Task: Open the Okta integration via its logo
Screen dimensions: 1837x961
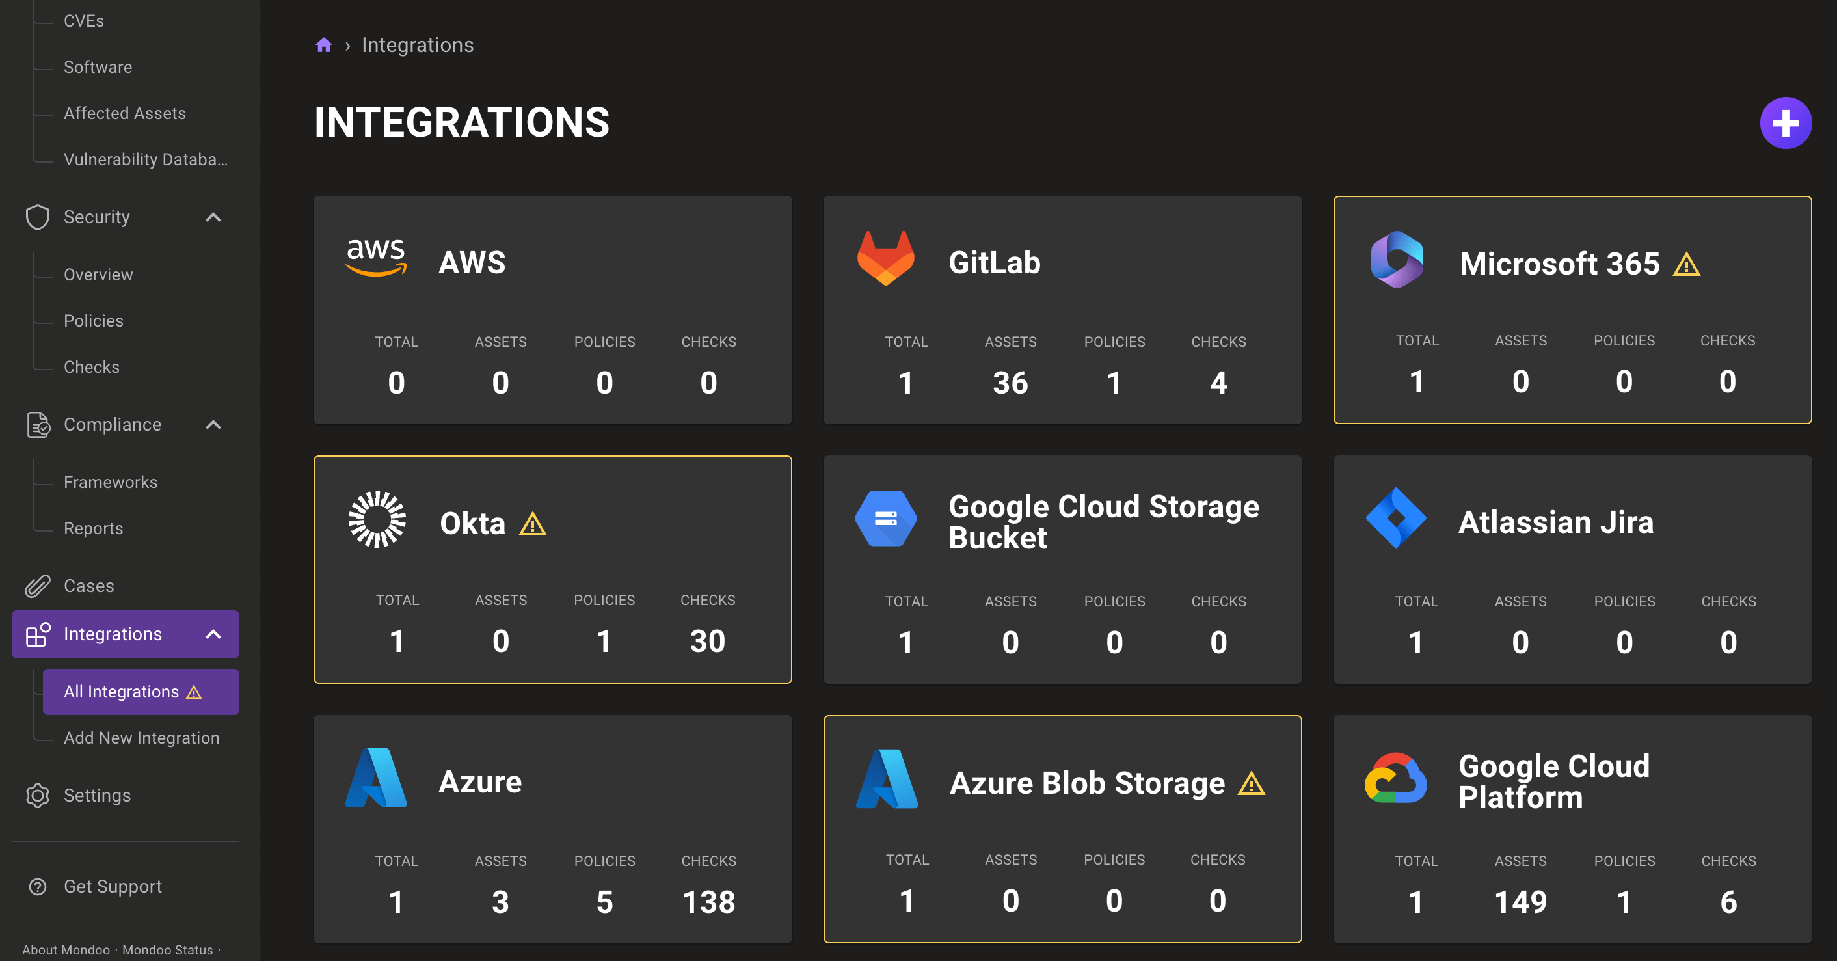Action: 377,520
